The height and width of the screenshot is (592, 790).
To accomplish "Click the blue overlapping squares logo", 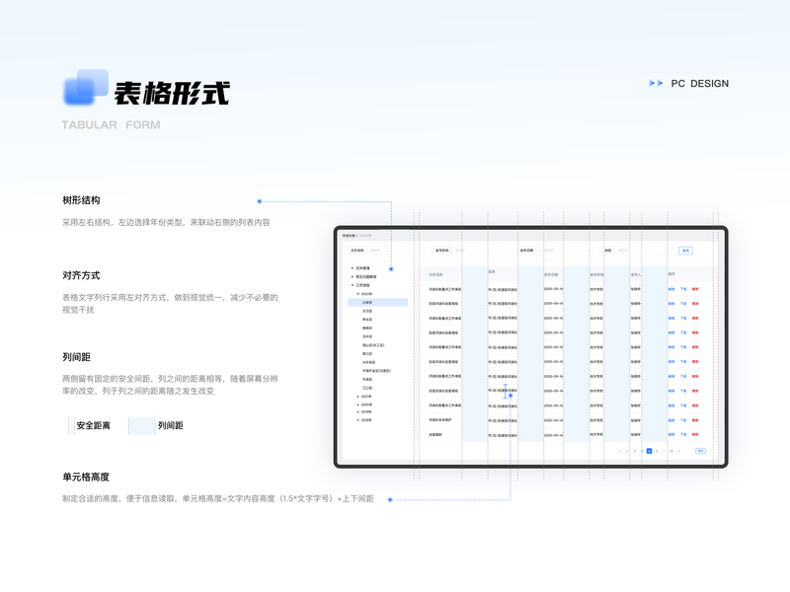I will tap(86, 87).
